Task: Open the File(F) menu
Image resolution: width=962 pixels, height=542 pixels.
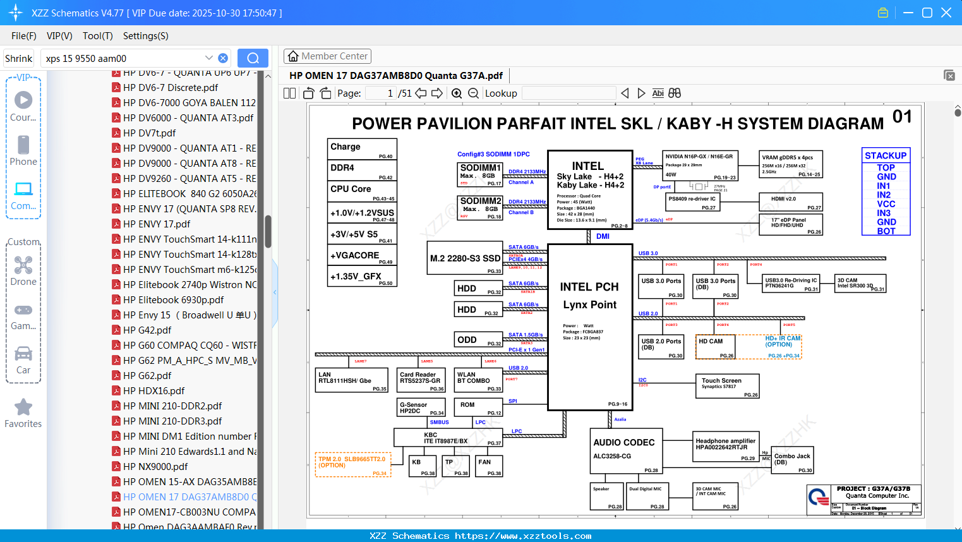Action: 24,36
